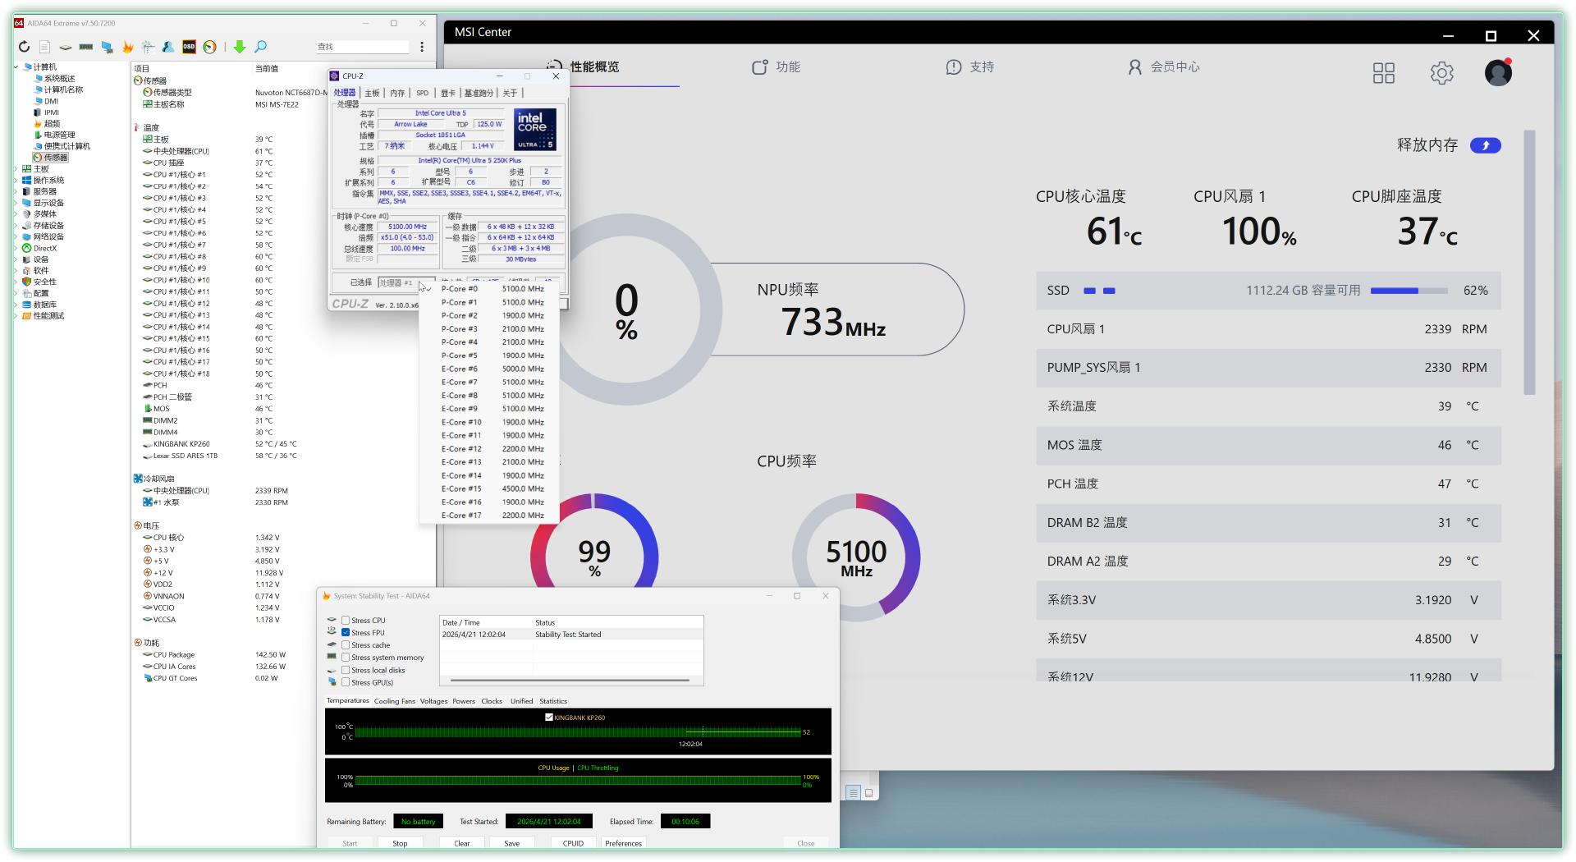The height and width of the screenshot is (862, 1576).
Task: Open Preferences in Stability Test
Action: click(623, 843)
